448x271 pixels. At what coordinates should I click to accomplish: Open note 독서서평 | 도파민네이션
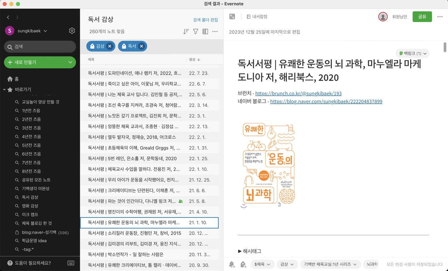(x=149, y=73)
